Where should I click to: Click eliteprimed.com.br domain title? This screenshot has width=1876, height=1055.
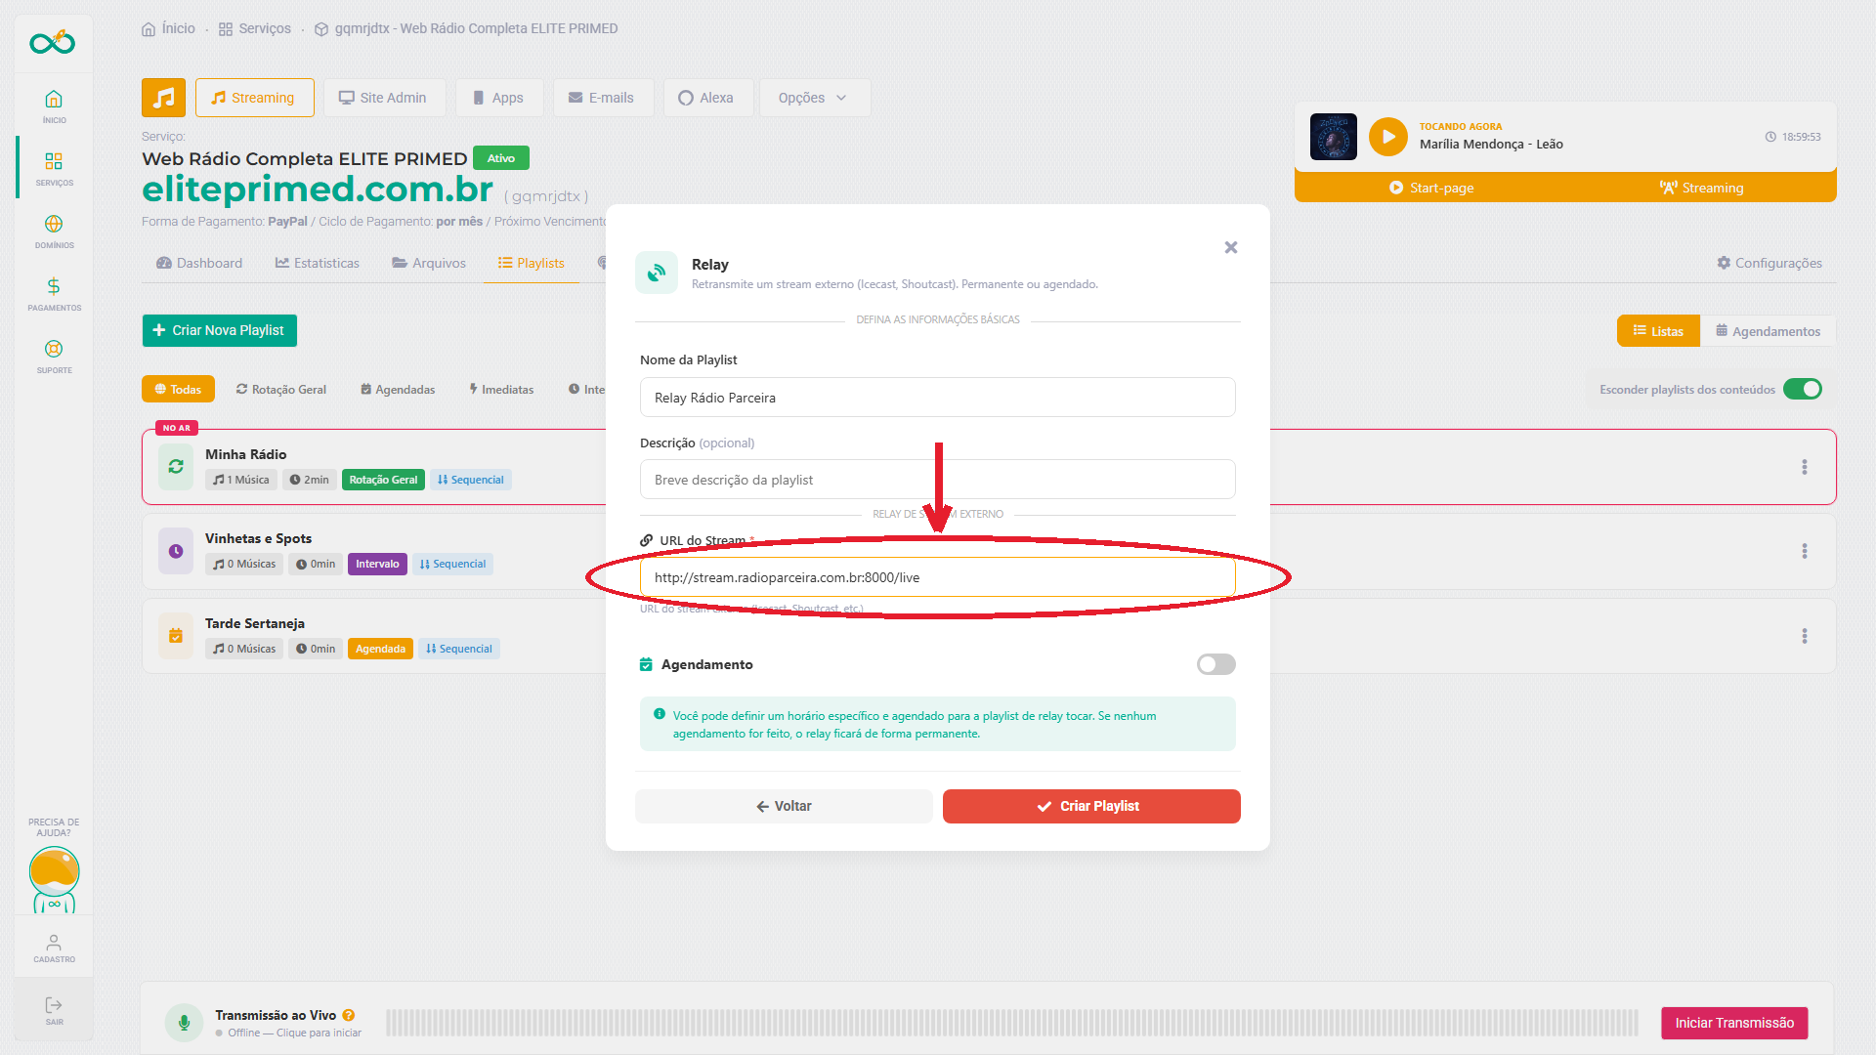pyautogui.click(x=317, y=189)
